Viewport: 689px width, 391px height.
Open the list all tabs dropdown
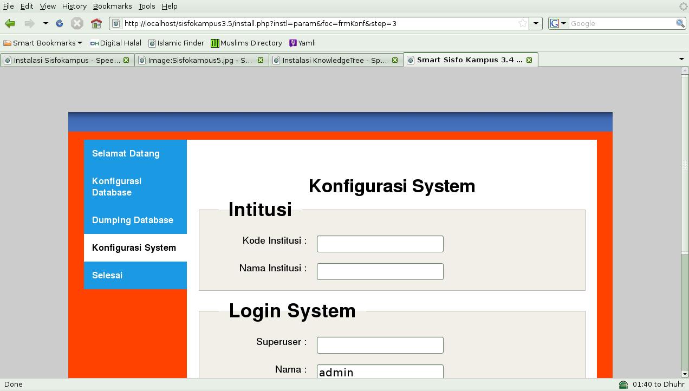(x=681, y=59)
